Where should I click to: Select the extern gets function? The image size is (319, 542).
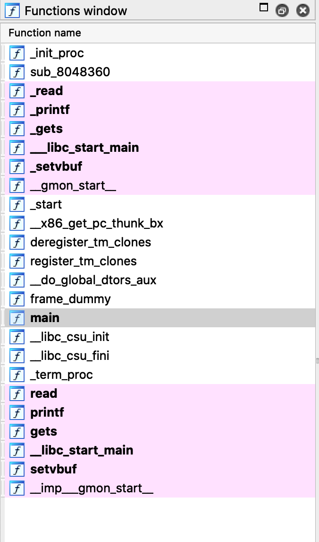click(x=160, y=431)
